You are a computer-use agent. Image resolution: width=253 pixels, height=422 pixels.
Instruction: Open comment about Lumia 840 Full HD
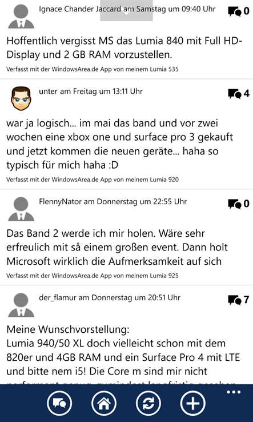coord(125,48)
